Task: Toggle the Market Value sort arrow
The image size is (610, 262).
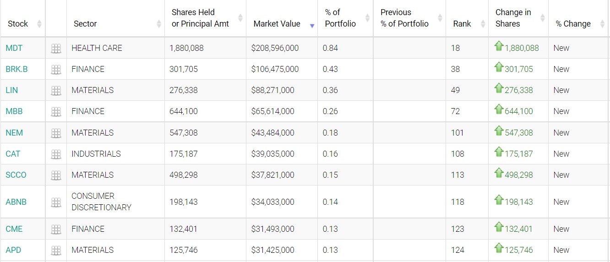Action: point(312,26)
